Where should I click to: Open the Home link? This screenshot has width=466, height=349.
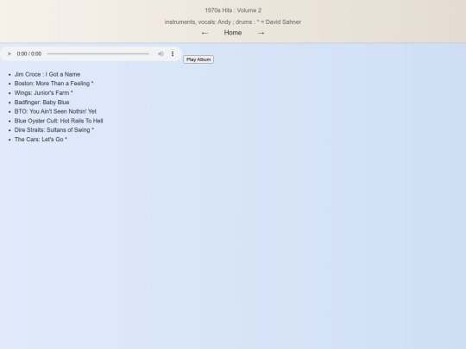click(233, 33)
